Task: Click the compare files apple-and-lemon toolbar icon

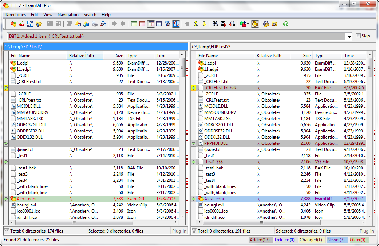Action: pos(13,24)
